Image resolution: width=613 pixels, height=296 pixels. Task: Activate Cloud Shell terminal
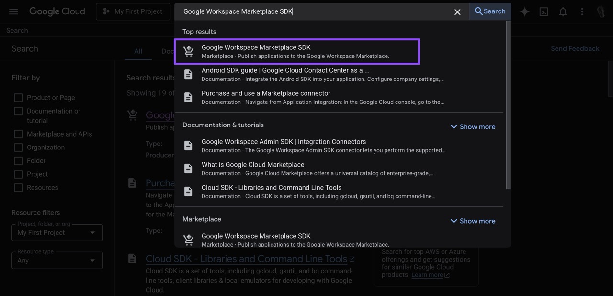pos(544,11)
